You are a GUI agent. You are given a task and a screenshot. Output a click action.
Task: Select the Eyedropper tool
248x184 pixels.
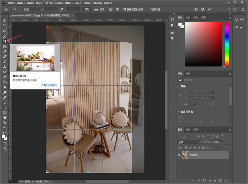click(5, 51)
